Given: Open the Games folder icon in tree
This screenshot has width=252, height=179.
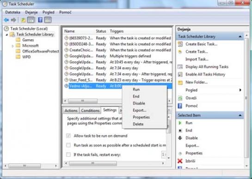Looking at the screenshot, I should tap(18, 40).
